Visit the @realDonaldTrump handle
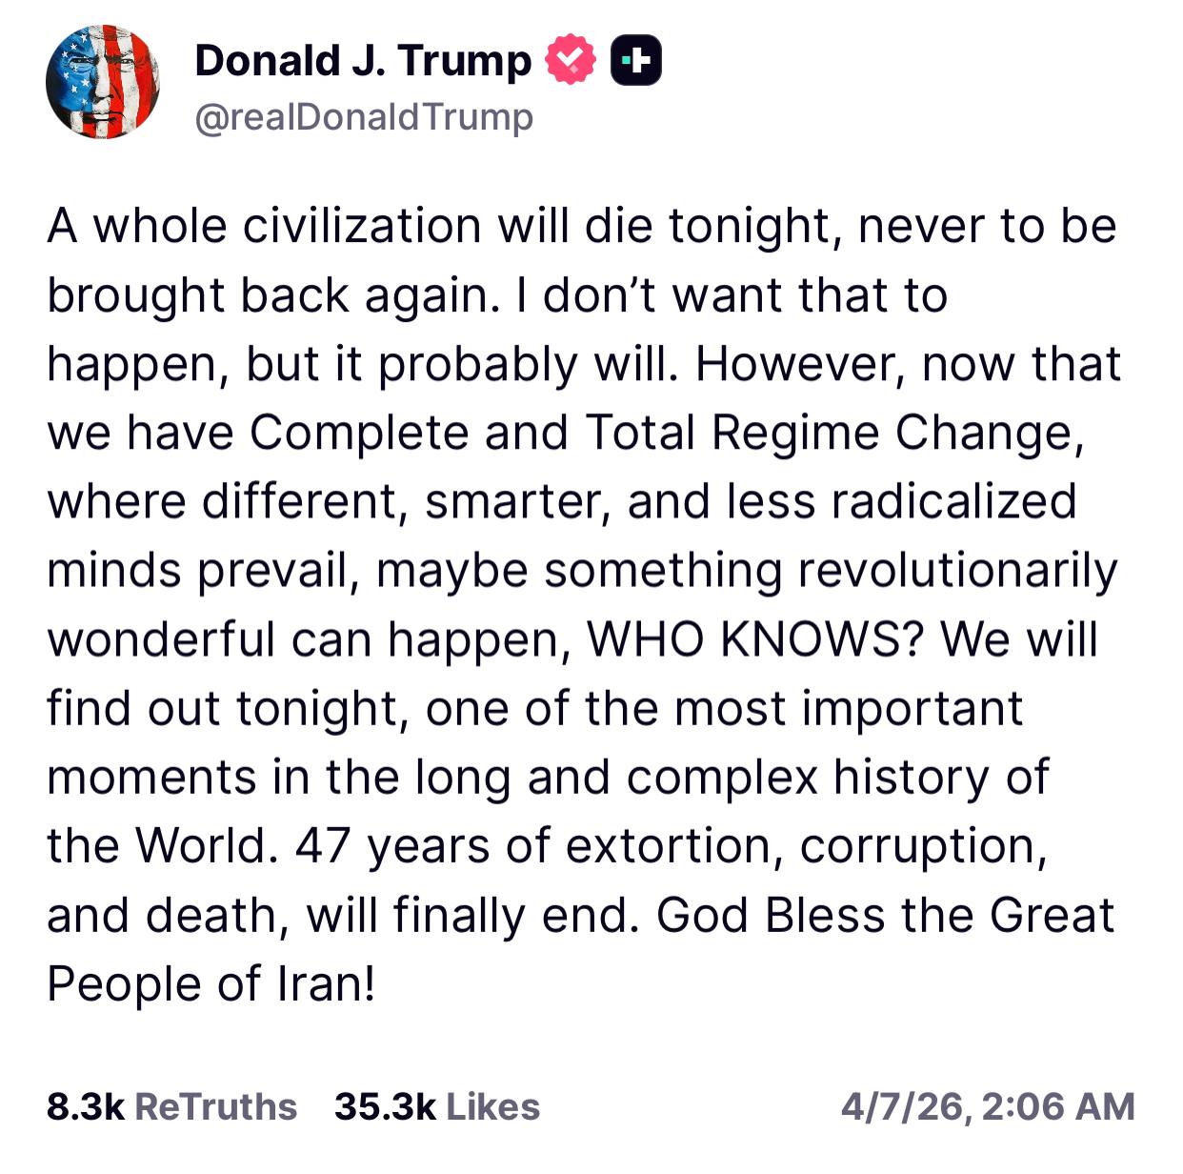The image size is (1183, 1174). point(364,117)
